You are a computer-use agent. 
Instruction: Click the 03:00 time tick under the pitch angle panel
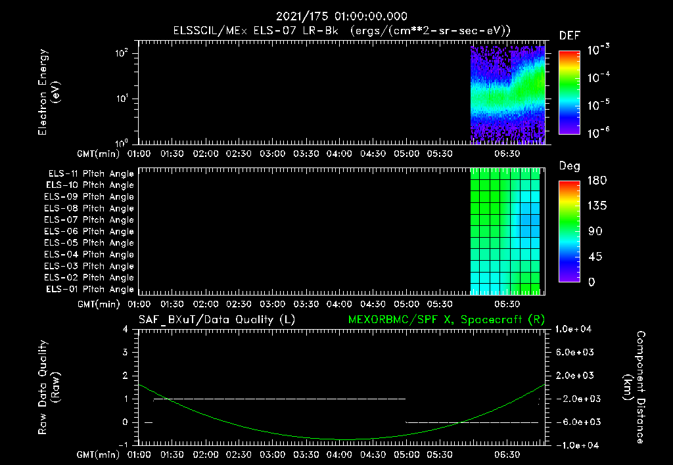point(272,304)
